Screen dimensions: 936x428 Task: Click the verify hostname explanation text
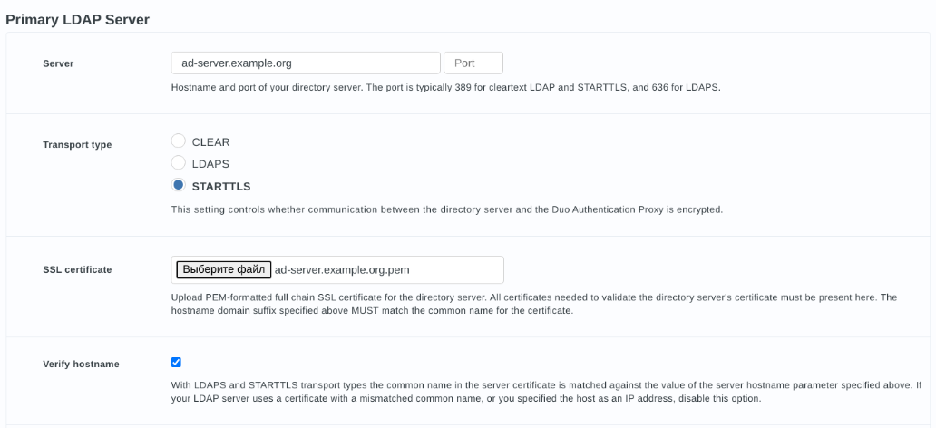[544, 392]
